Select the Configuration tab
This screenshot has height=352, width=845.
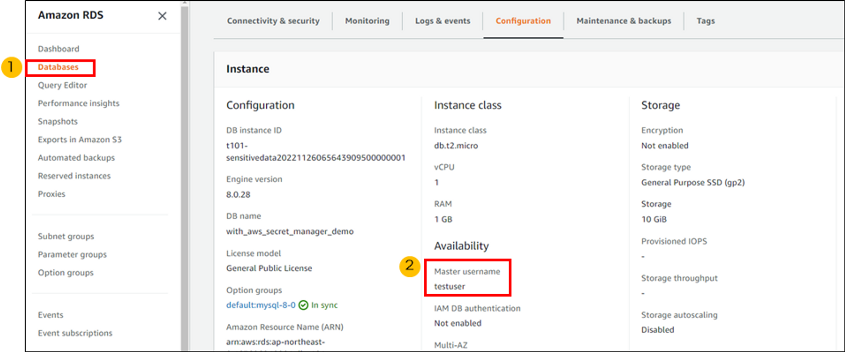(x=523, y=21)
